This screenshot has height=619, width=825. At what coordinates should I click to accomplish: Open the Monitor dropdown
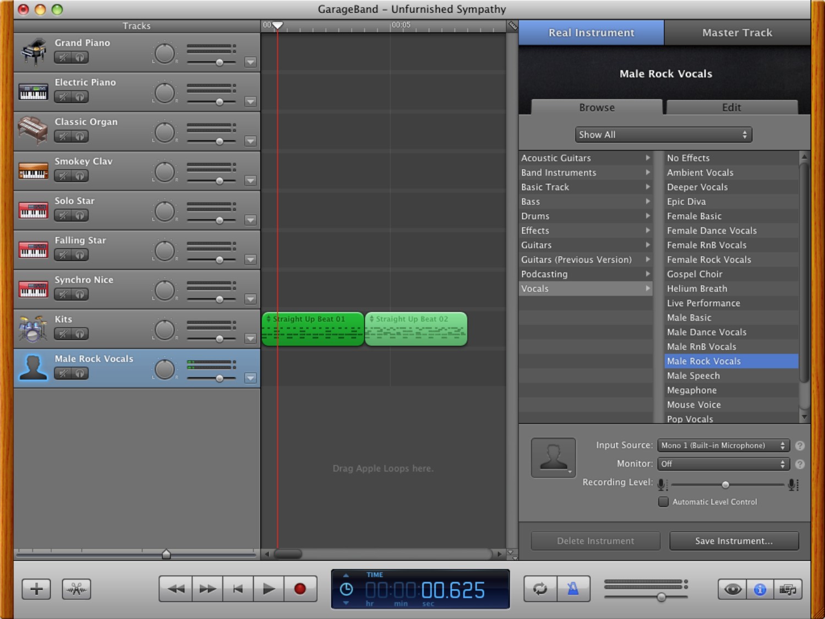(724, 464)
